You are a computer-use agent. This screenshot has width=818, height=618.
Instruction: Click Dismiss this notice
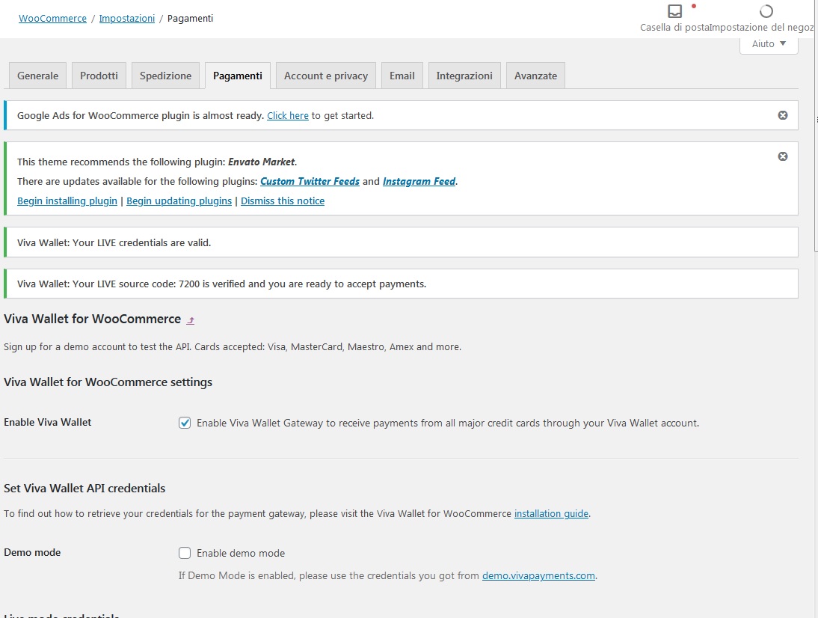tap(283, 201)
